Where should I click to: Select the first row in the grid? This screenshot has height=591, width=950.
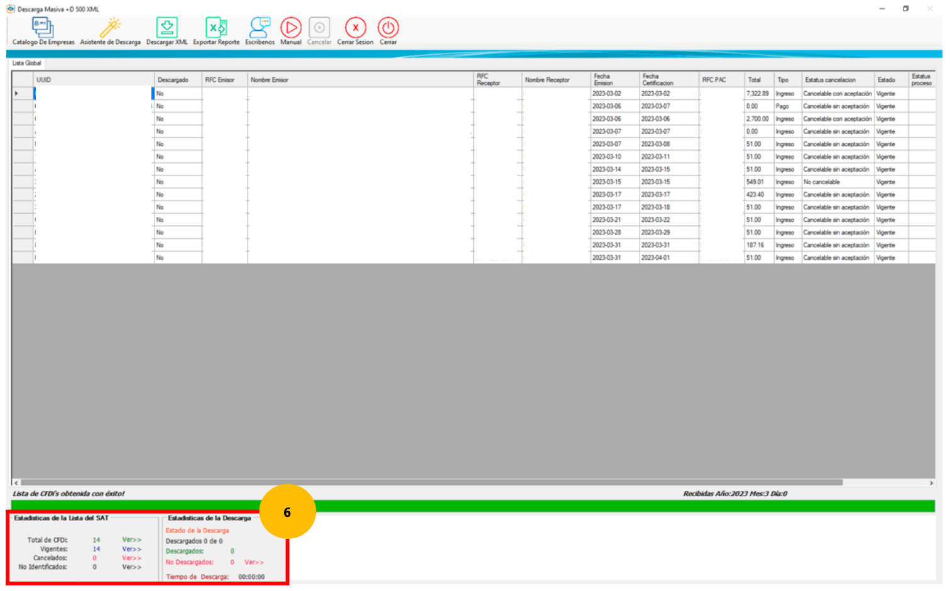pos(93,93)
